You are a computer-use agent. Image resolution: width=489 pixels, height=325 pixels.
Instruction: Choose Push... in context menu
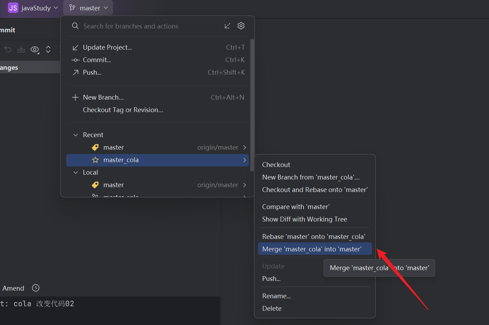315,278
